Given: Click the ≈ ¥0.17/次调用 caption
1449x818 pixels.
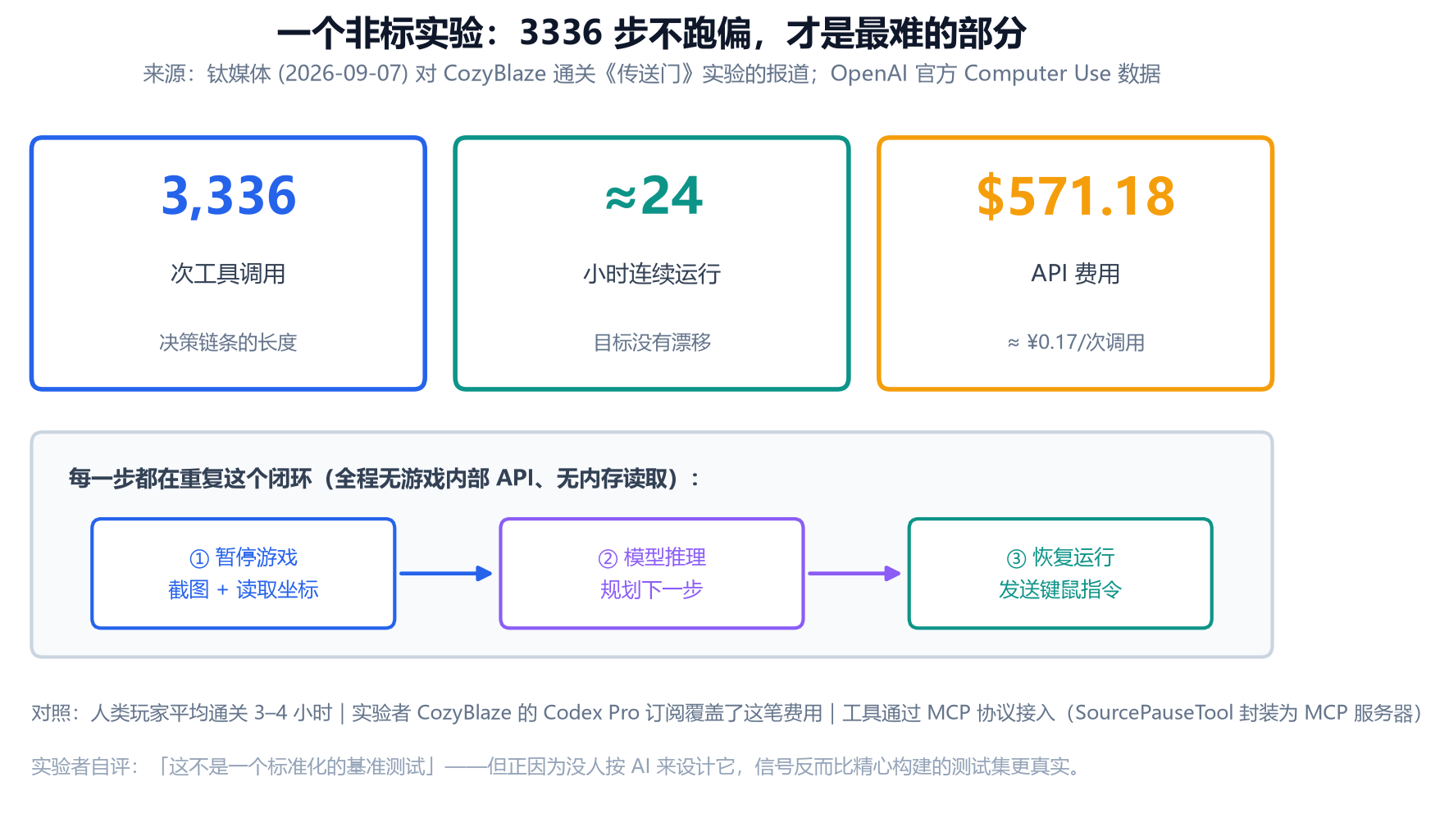Looking at the screenshot, I should (x=1076, y=343).
